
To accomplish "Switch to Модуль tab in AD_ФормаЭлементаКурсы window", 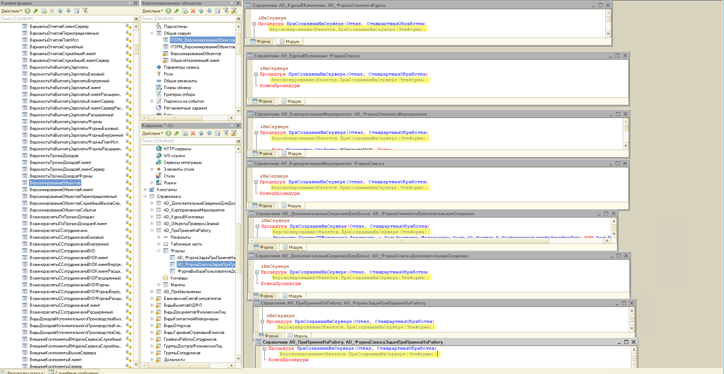I will tap(289, 42).
